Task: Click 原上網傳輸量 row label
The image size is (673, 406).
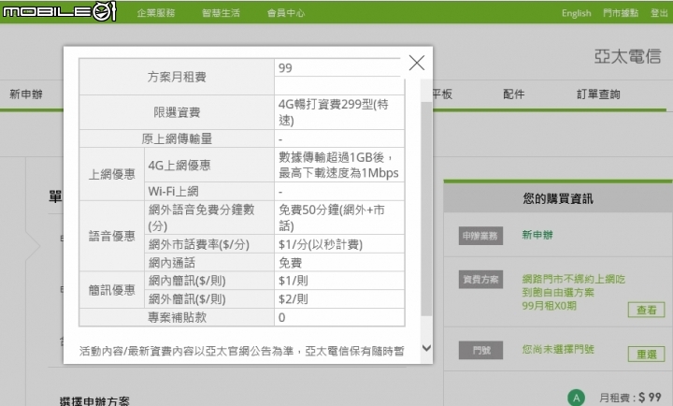Action: click(177, 138)
